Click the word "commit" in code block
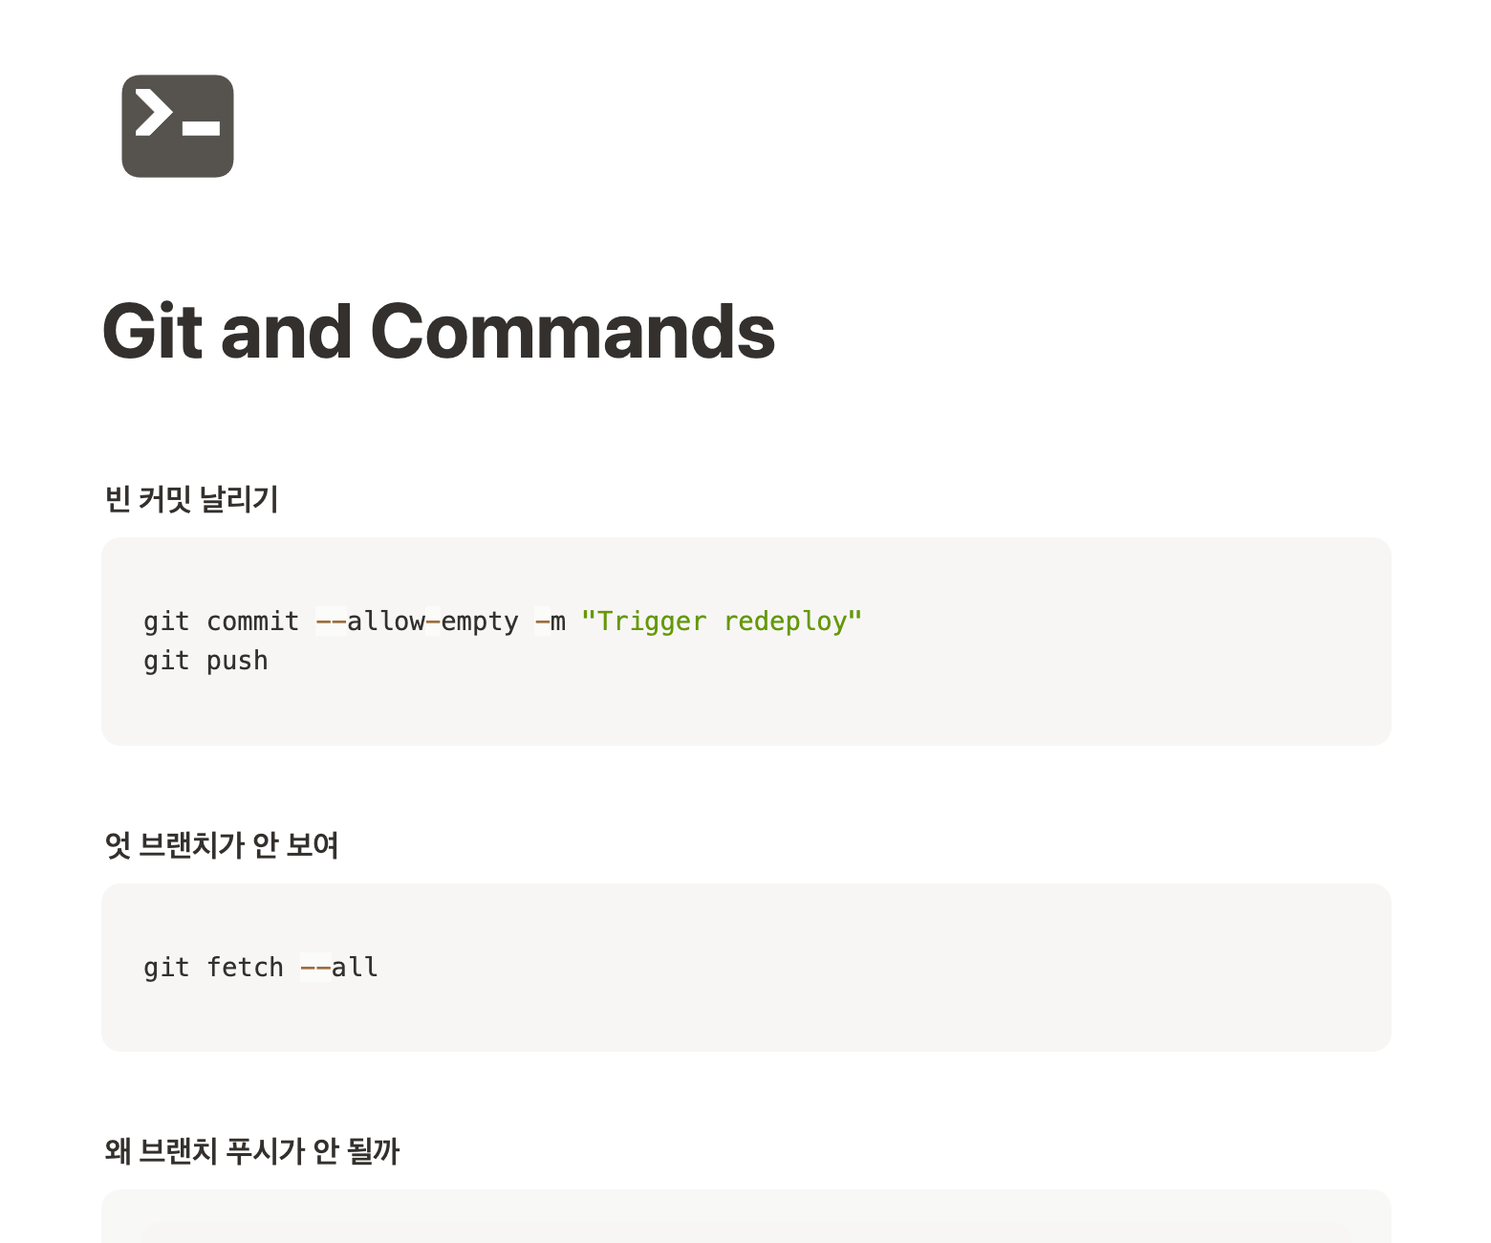Screen dimensions: 1491x1243 pos(253,621)
